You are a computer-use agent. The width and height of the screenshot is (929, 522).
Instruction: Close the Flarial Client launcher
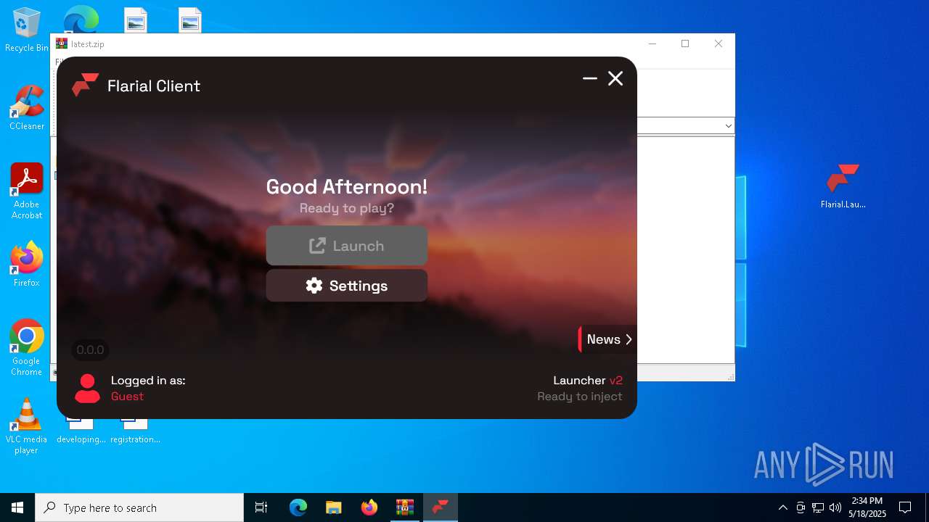(x=615, y=78)
